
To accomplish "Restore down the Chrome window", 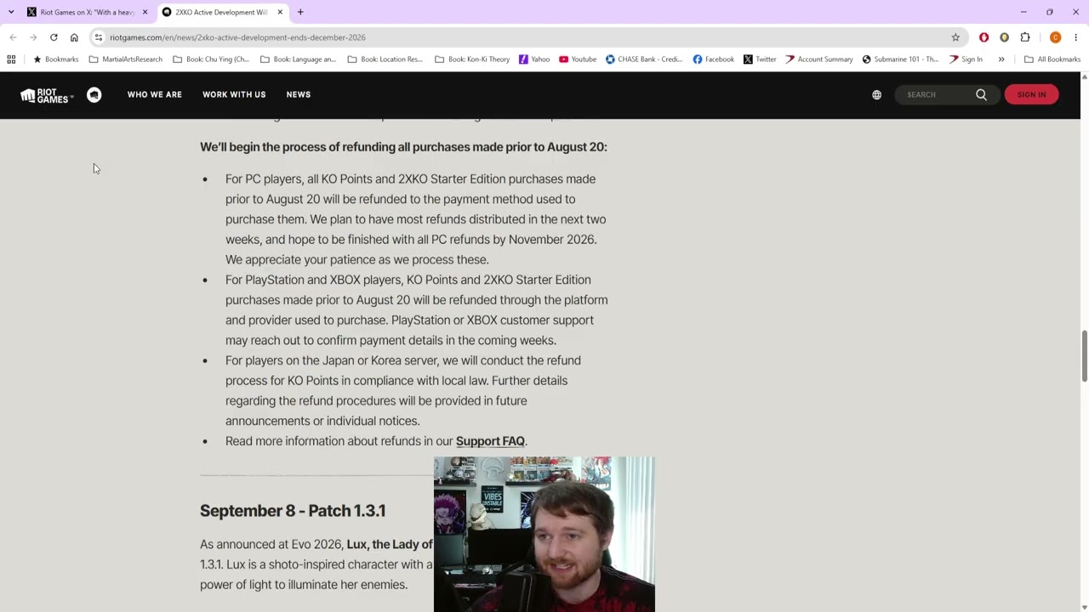I will (1050, 12).
